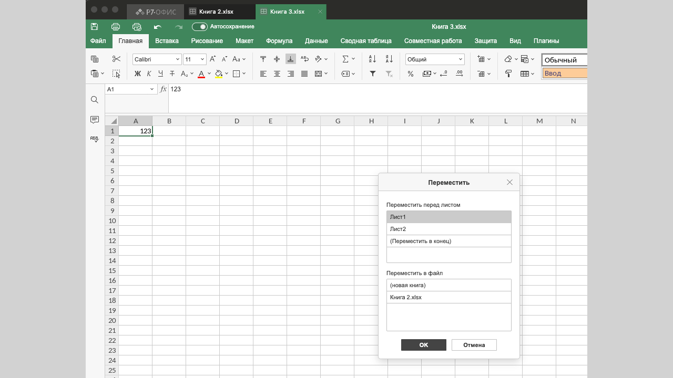Select the Ввод cell style

point(565,73)
